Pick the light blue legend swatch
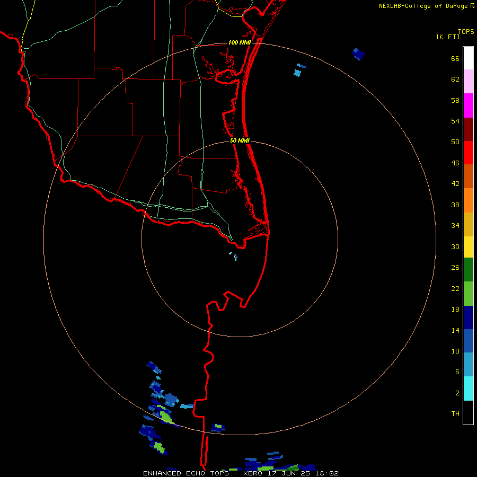The height and width of the screenshot is (477, 477). 468,365
